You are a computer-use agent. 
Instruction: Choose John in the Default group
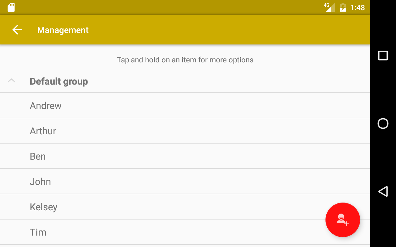point(40,182)
